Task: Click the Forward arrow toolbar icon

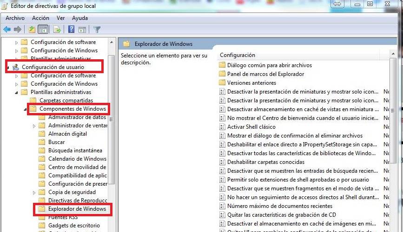Action: coord(18,30)
